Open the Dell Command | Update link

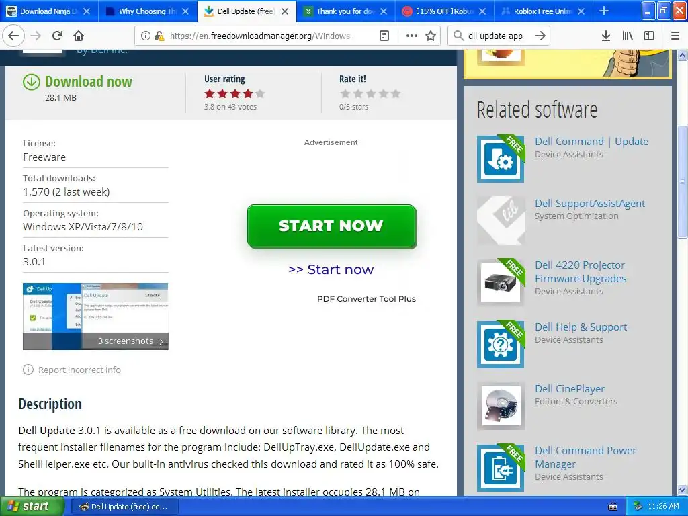click(591, 142)
